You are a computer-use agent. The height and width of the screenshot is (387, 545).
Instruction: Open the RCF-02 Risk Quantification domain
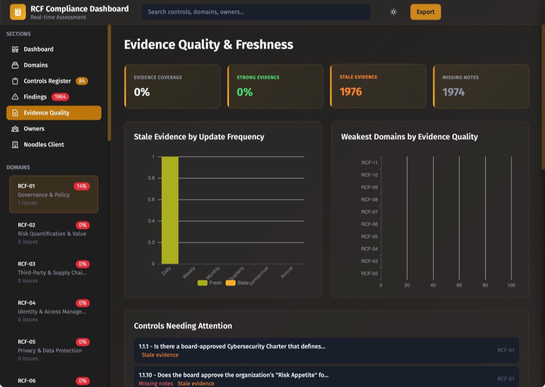point(54,233)
